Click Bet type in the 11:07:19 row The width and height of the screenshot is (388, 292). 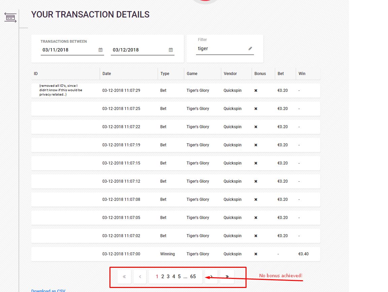click(x=163, y=145)
